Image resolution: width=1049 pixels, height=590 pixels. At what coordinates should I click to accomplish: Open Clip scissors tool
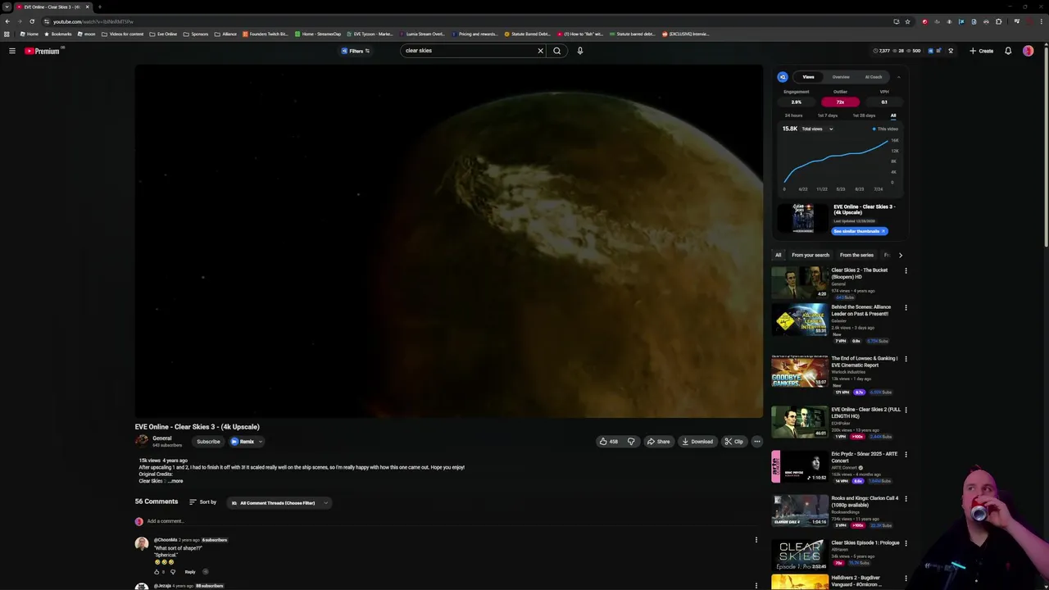click(733, 442)
